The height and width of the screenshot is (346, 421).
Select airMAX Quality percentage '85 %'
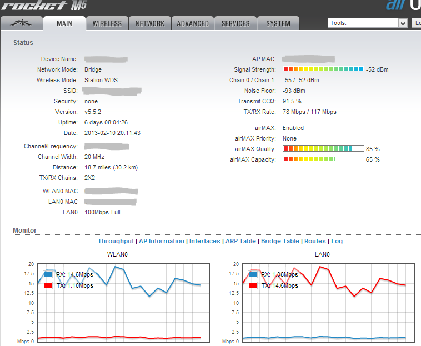point(373,149)
